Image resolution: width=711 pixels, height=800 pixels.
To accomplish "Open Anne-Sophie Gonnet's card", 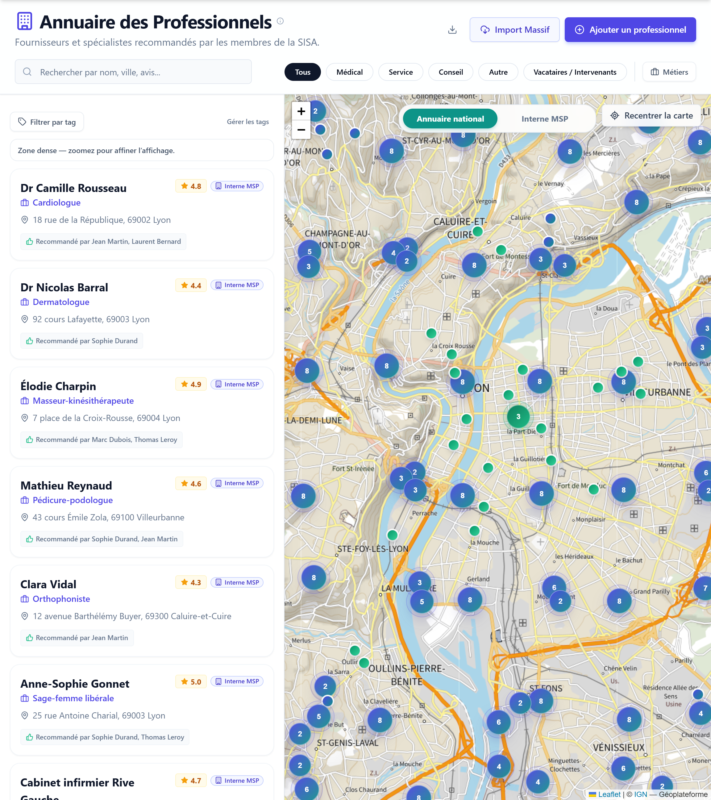I will pyautogui.click(x=142, y=710).
